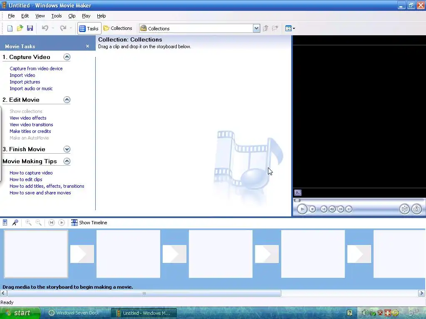Zoom out on the timeline
Viewport: 426px width, 319px height.
(x=39, y=223)
